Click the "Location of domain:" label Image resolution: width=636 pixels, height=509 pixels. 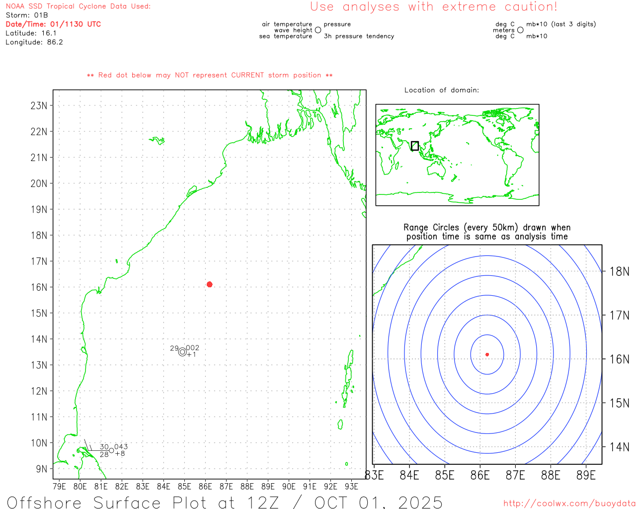[442, 90]
